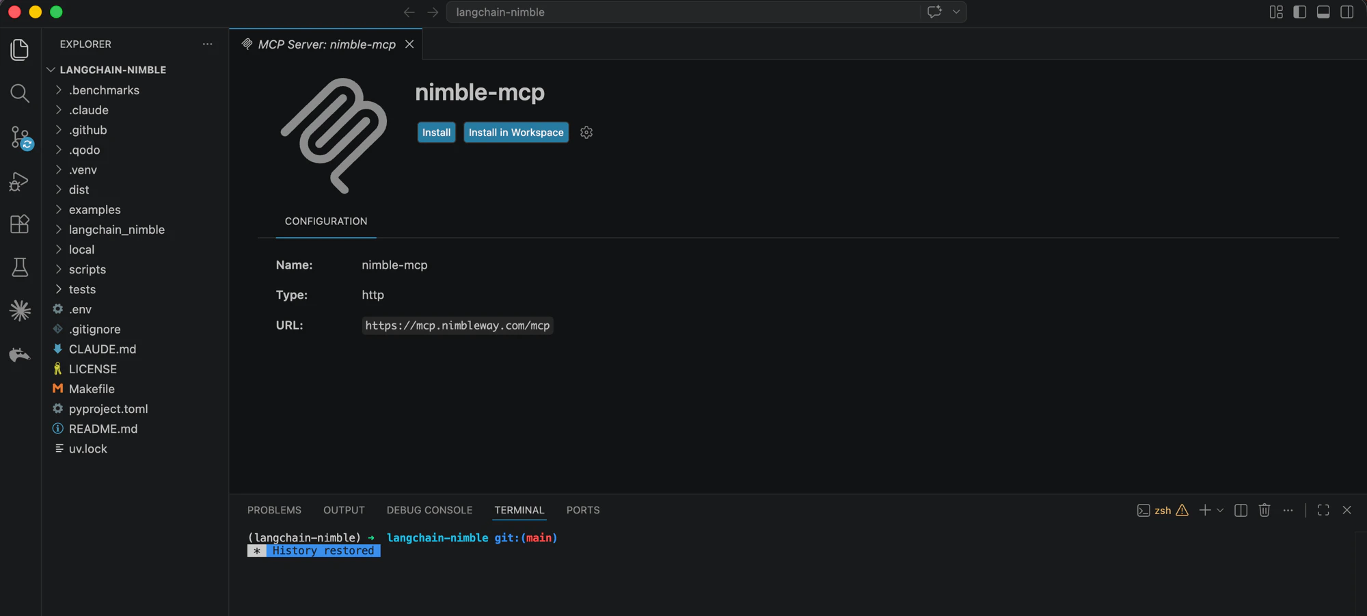Select the zsh terminal label
1367x616 pixels.
1162,511
